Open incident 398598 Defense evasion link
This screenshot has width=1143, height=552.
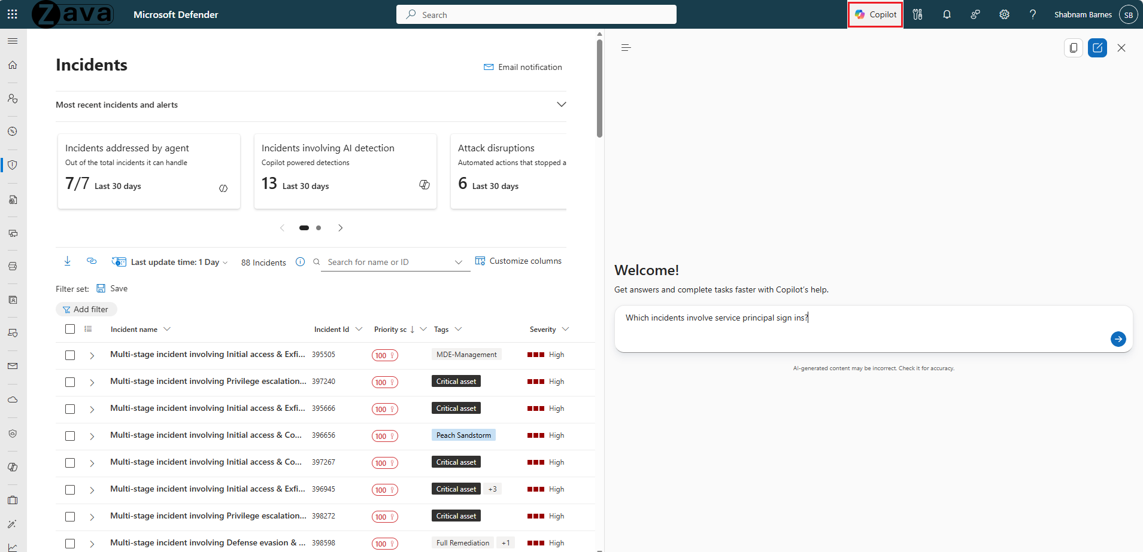[208, 543]
